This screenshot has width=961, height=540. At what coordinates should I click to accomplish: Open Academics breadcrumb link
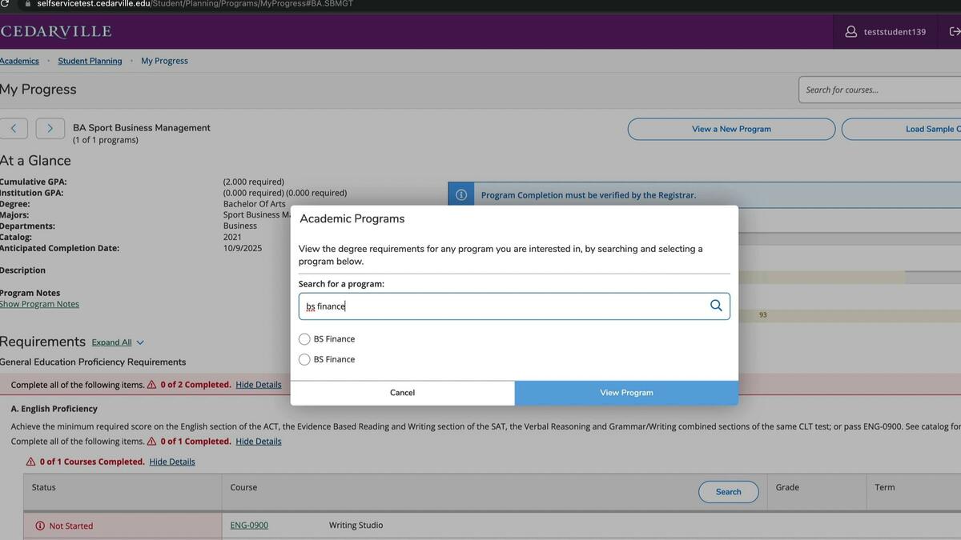[x=18, y=61]
